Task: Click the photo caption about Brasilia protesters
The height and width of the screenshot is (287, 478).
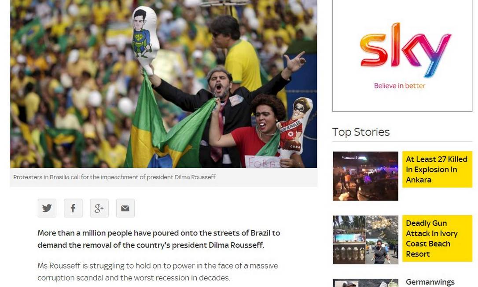Action: point(114,177)
